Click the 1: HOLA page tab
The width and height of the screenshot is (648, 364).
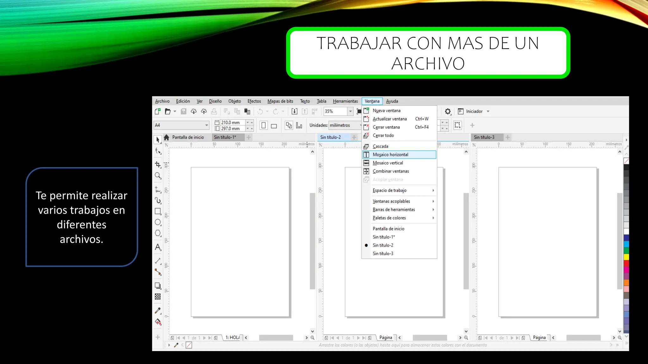pyautogui.click(x=233, y=337)
